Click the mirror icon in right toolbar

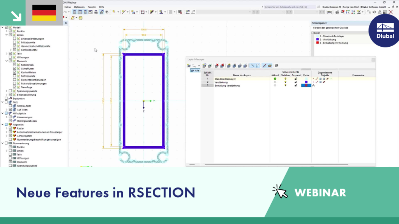click(x=380, y=12)
